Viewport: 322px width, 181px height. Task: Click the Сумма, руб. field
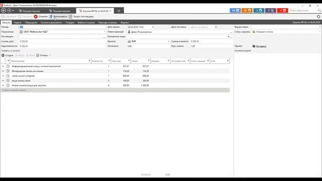click(x=62, y=41)
